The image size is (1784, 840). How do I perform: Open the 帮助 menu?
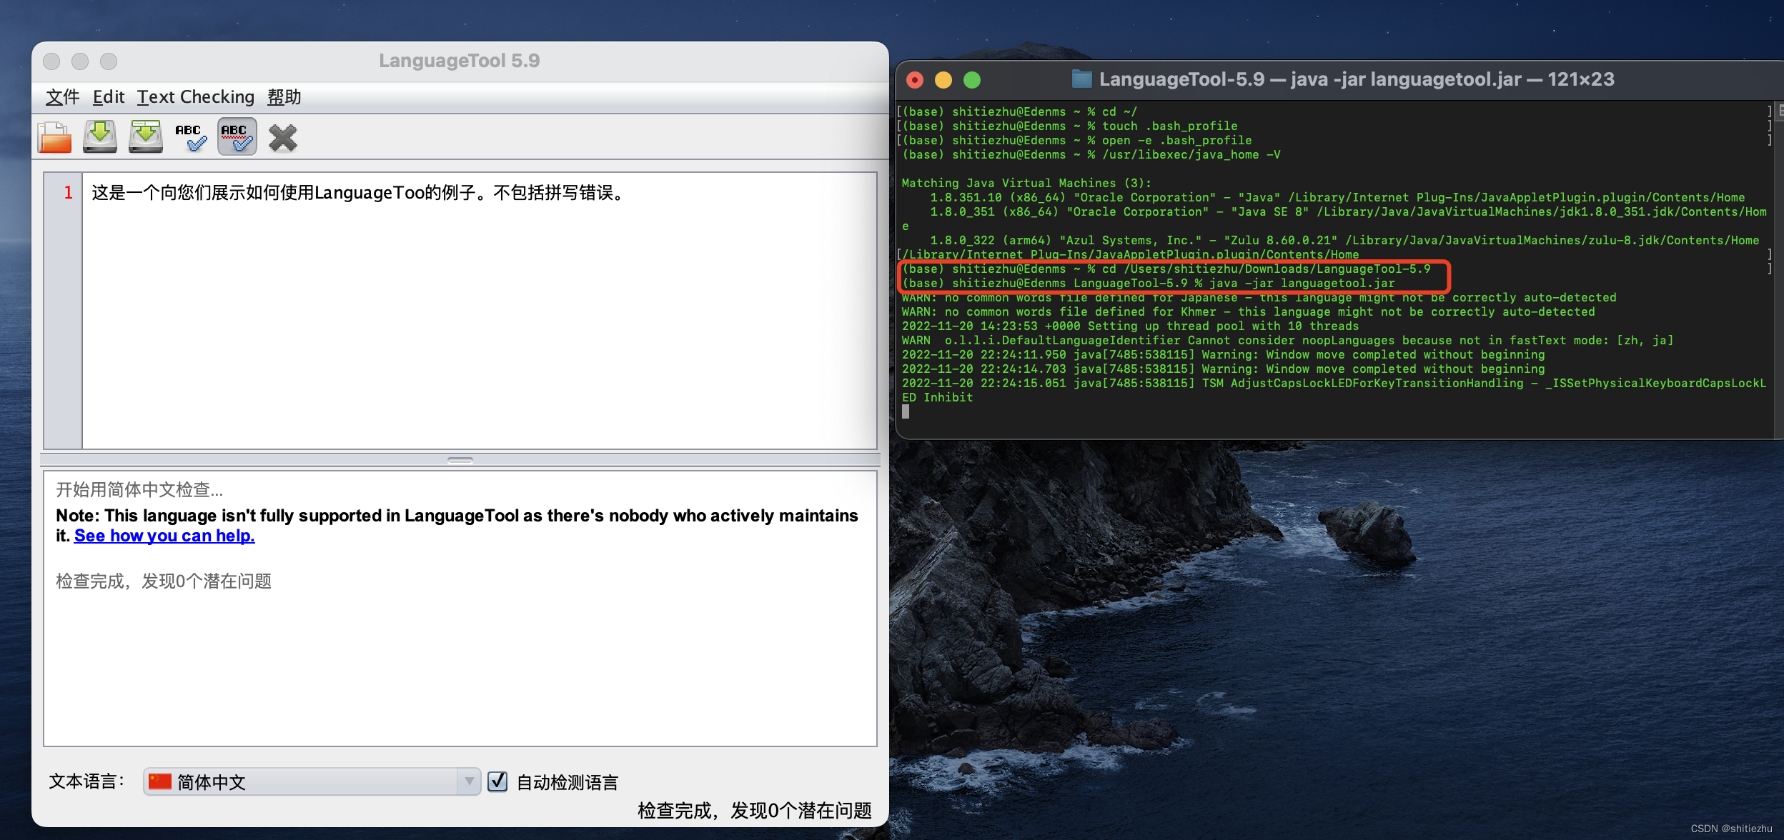pos(284,97)
